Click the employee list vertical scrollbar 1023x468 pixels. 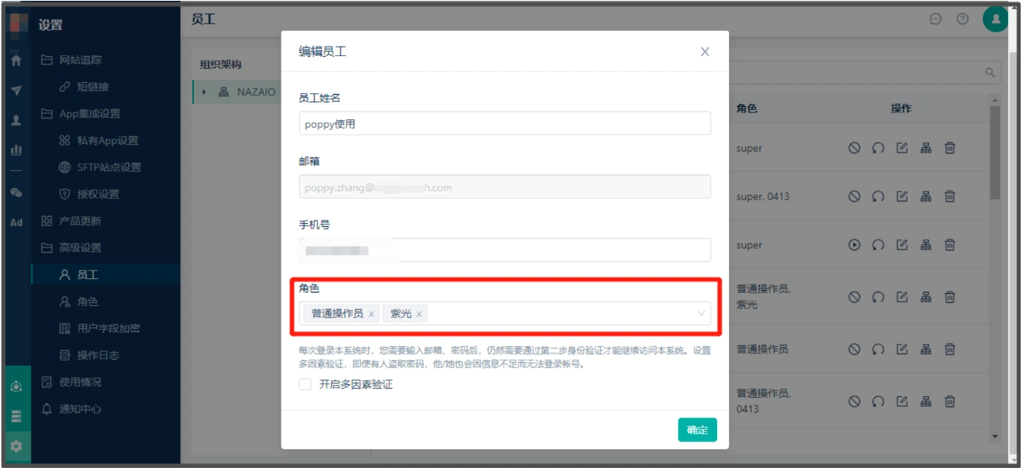tap(995, 152)
